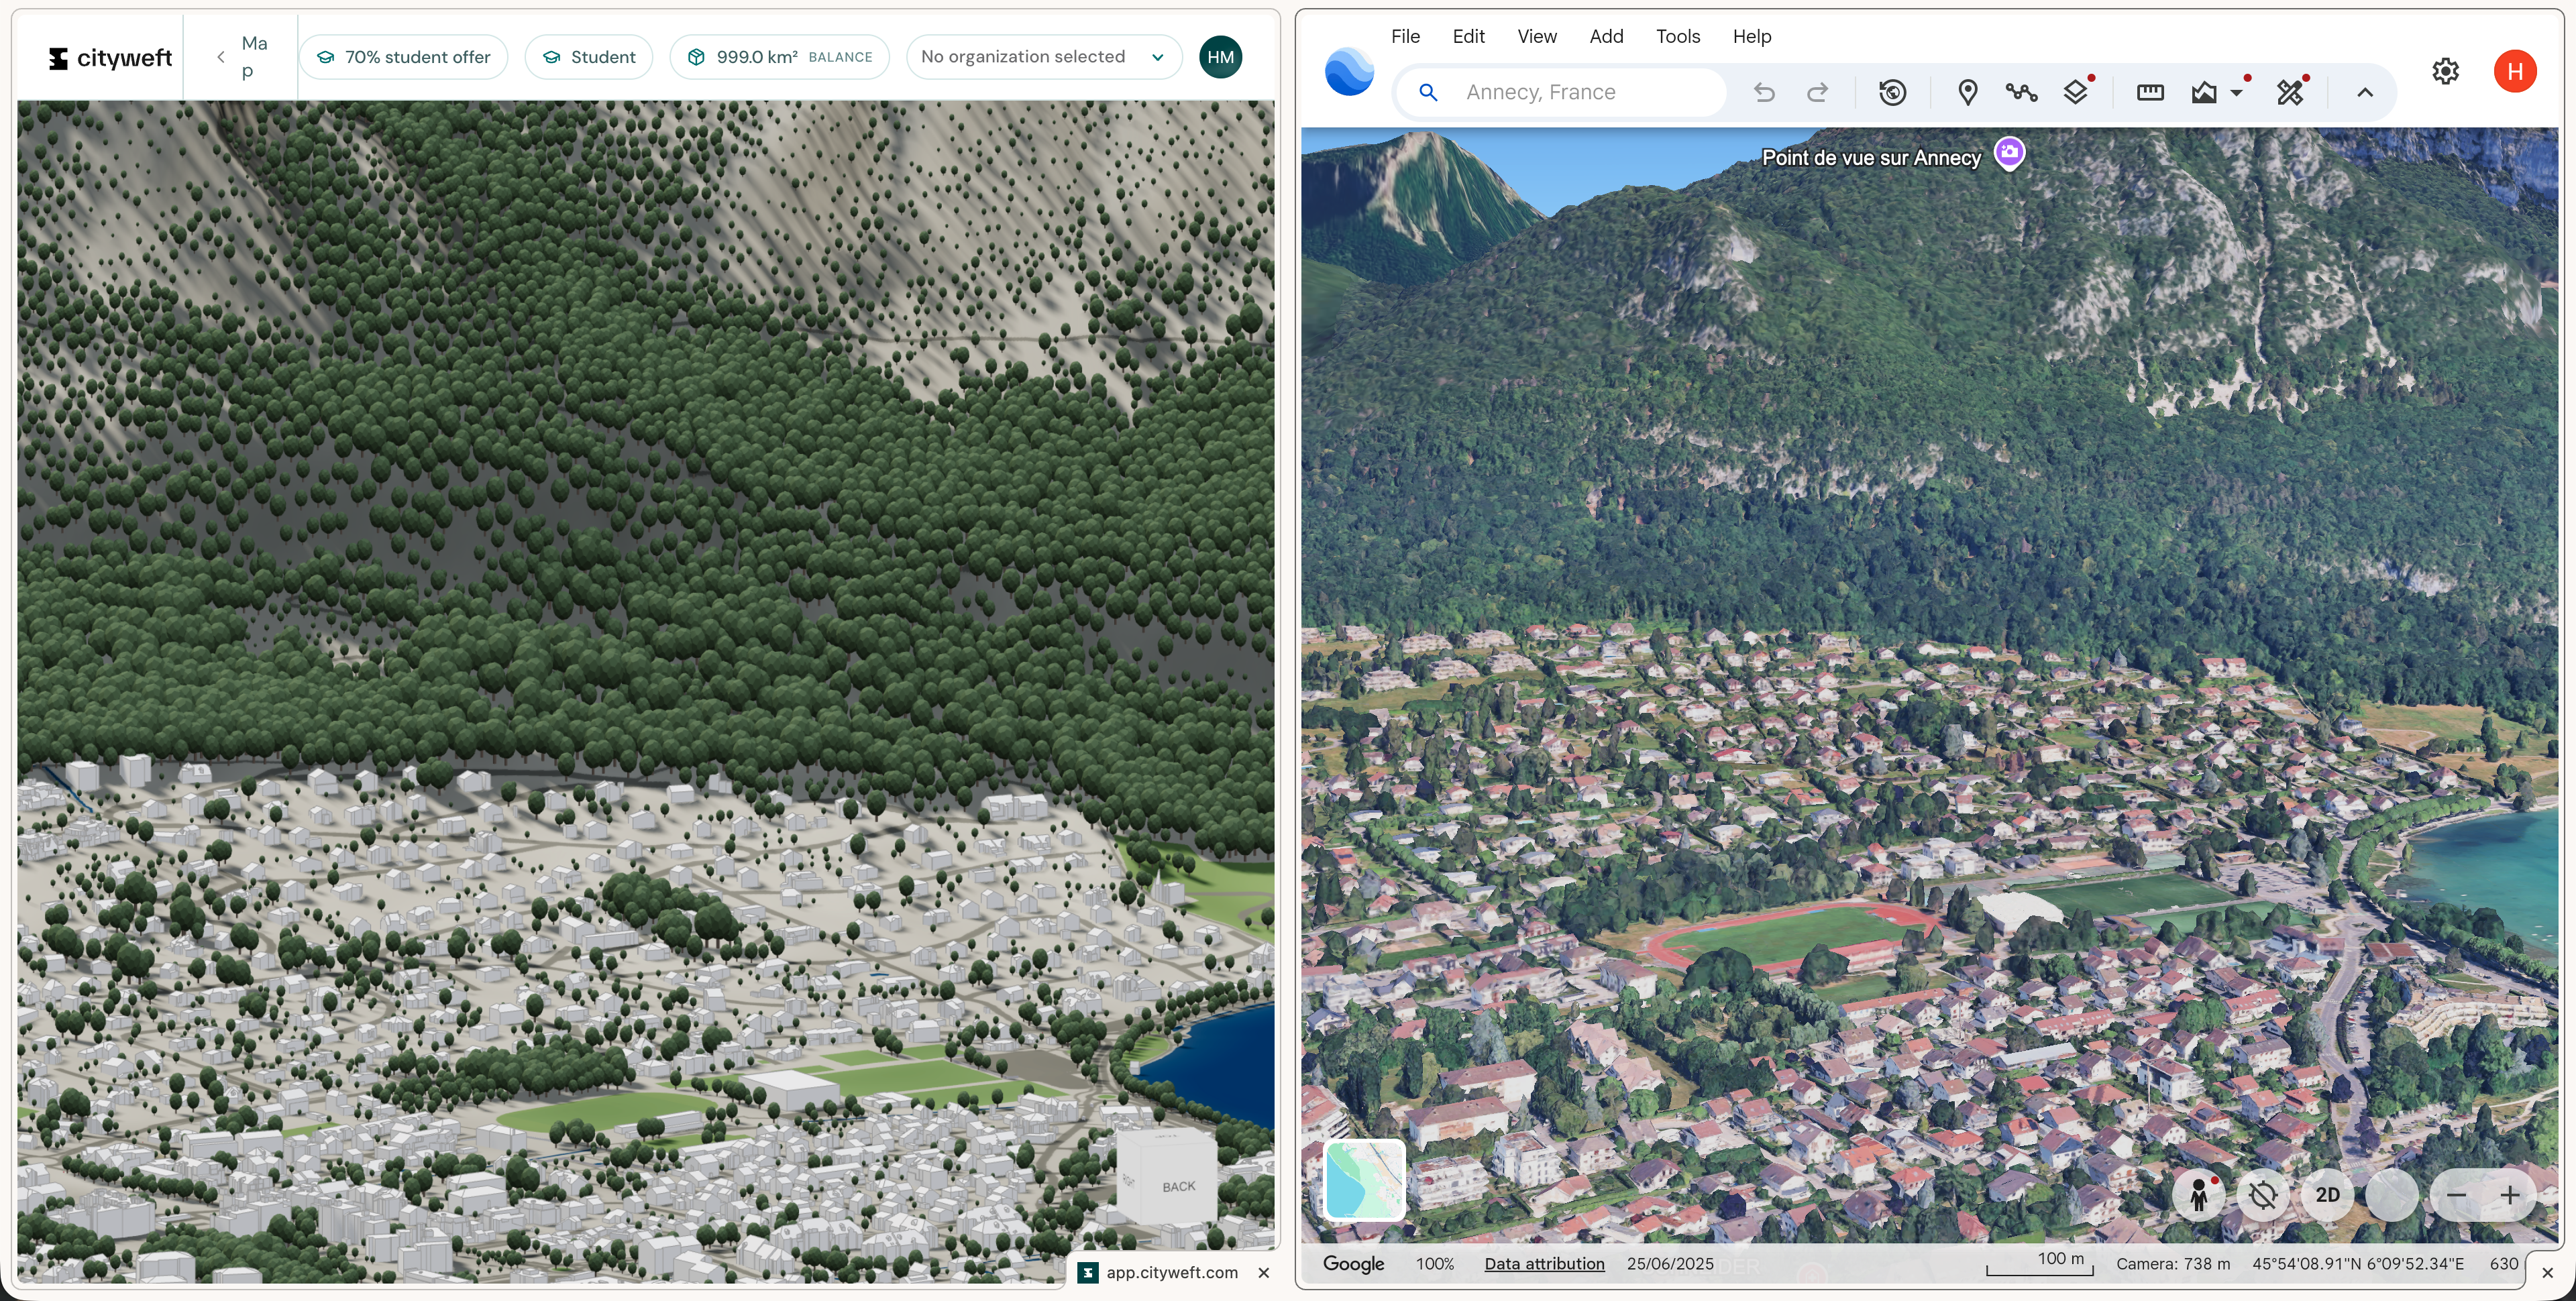Close the Google Earth panel with X
This screenshot has height=1301, width=2576.
(2548, 1273)
